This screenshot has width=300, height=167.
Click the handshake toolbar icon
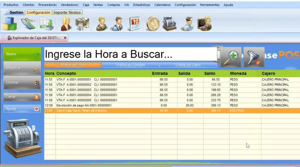[28, 24]
